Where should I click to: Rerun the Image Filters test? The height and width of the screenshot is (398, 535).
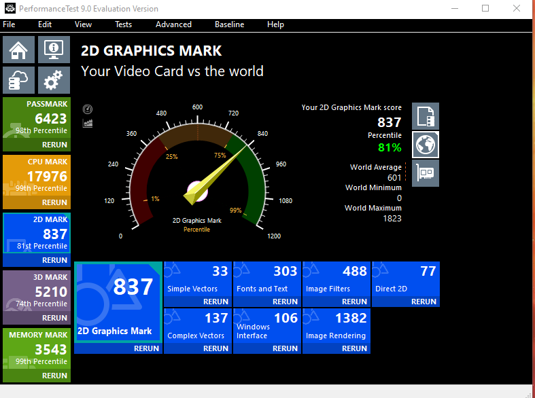pyautogui.click(x=354, y=302)
